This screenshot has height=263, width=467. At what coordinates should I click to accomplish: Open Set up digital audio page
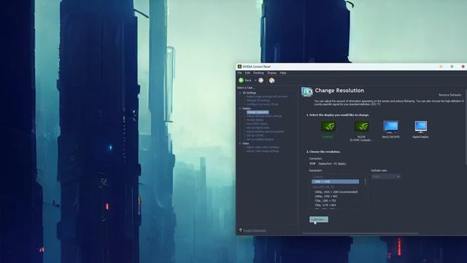point(258,128)
